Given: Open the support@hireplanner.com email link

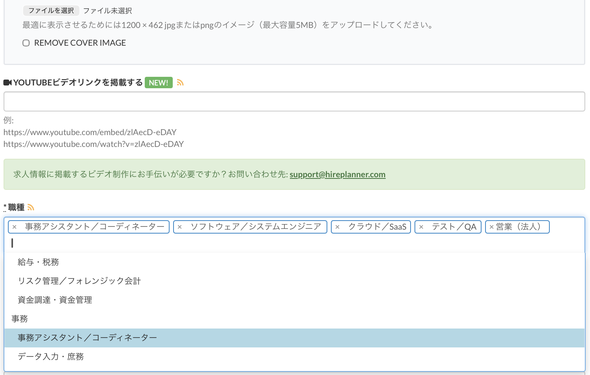Looking at the screenshot, I should 337,175.
